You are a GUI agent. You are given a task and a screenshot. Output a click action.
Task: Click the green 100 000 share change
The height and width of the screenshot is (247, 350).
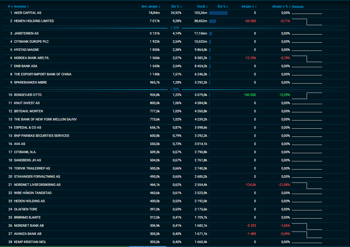click(250, 95)
